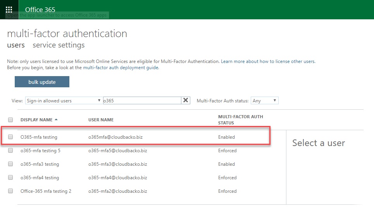Tick checkbox for o365-mfa4 testing
This screenshot has width=374, height=209.
coord(10,177)
